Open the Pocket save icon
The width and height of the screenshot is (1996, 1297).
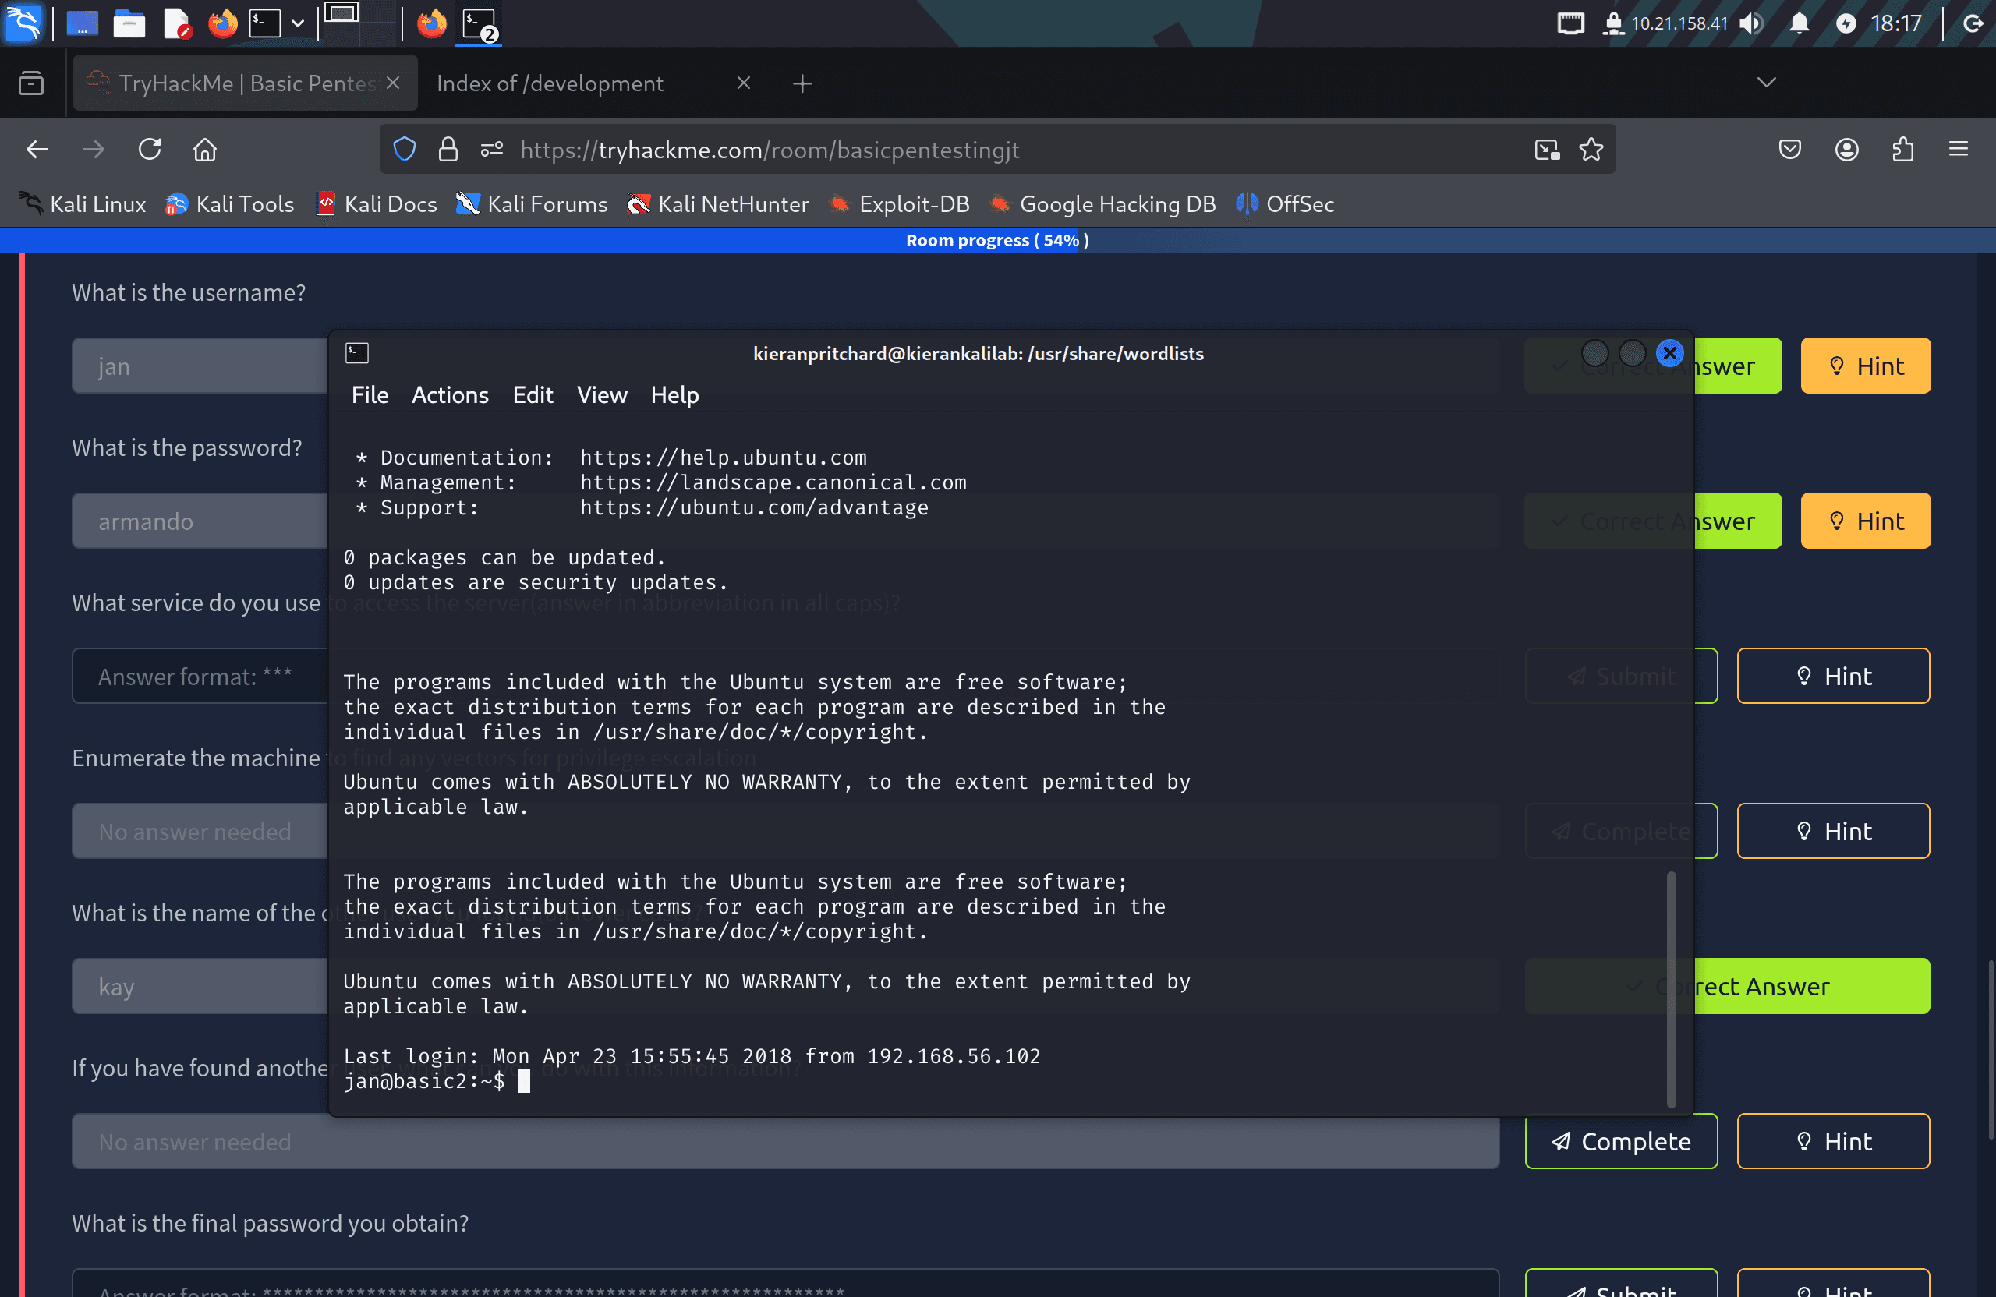1789,150
